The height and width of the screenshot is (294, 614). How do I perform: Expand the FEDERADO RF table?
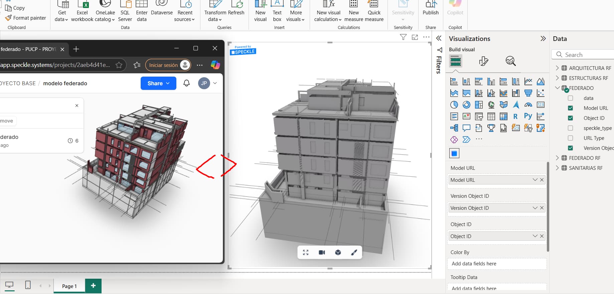[x=557, y=158]
